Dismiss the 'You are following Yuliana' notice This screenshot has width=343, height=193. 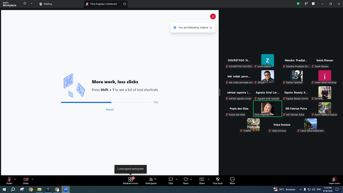point(211,27)
